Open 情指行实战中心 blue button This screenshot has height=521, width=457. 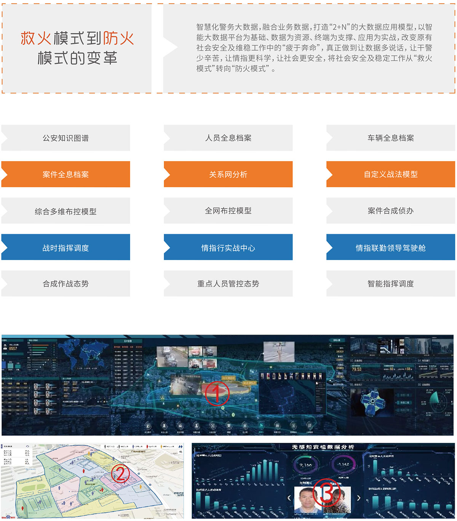[228, 248]
